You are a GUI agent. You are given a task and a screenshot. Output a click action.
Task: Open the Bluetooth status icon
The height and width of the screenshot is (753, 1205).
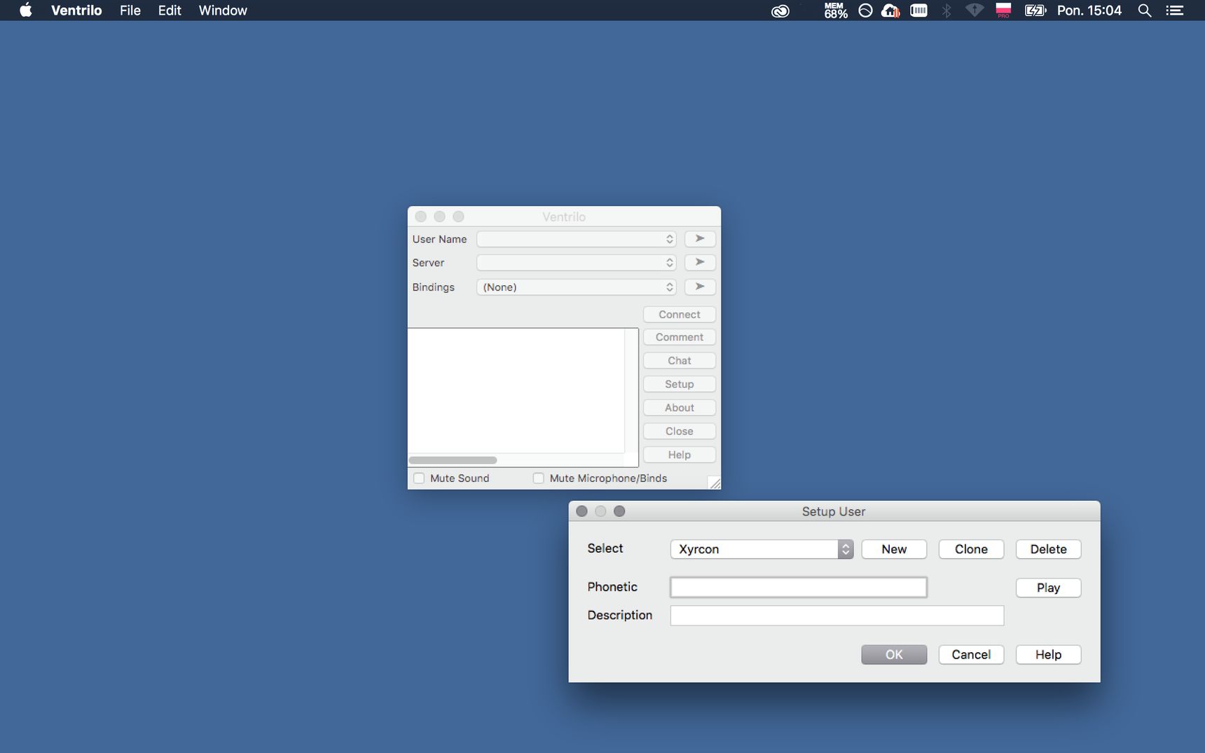946,11
